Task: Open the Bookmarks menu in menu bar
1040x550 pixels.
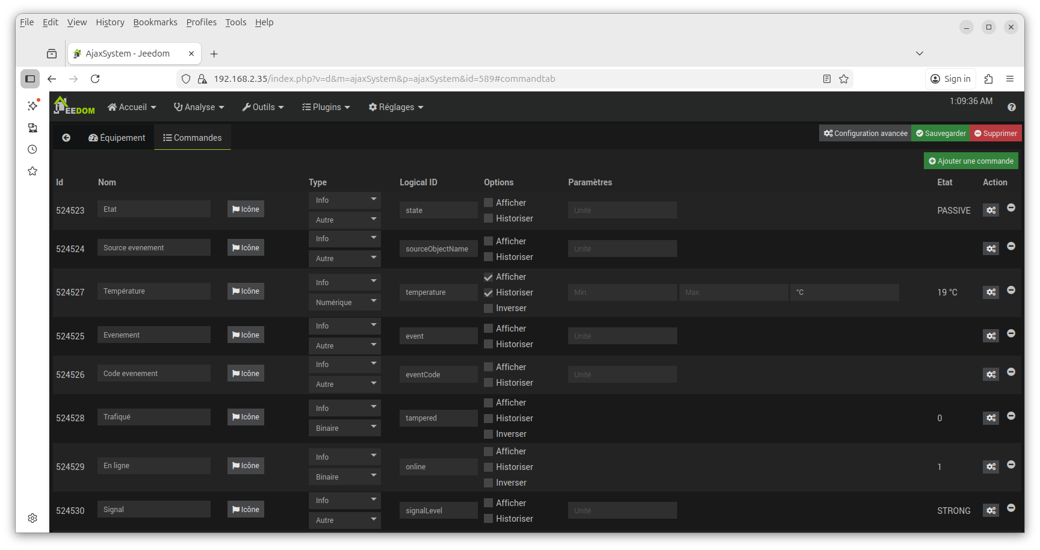Action: coord(155,22)
